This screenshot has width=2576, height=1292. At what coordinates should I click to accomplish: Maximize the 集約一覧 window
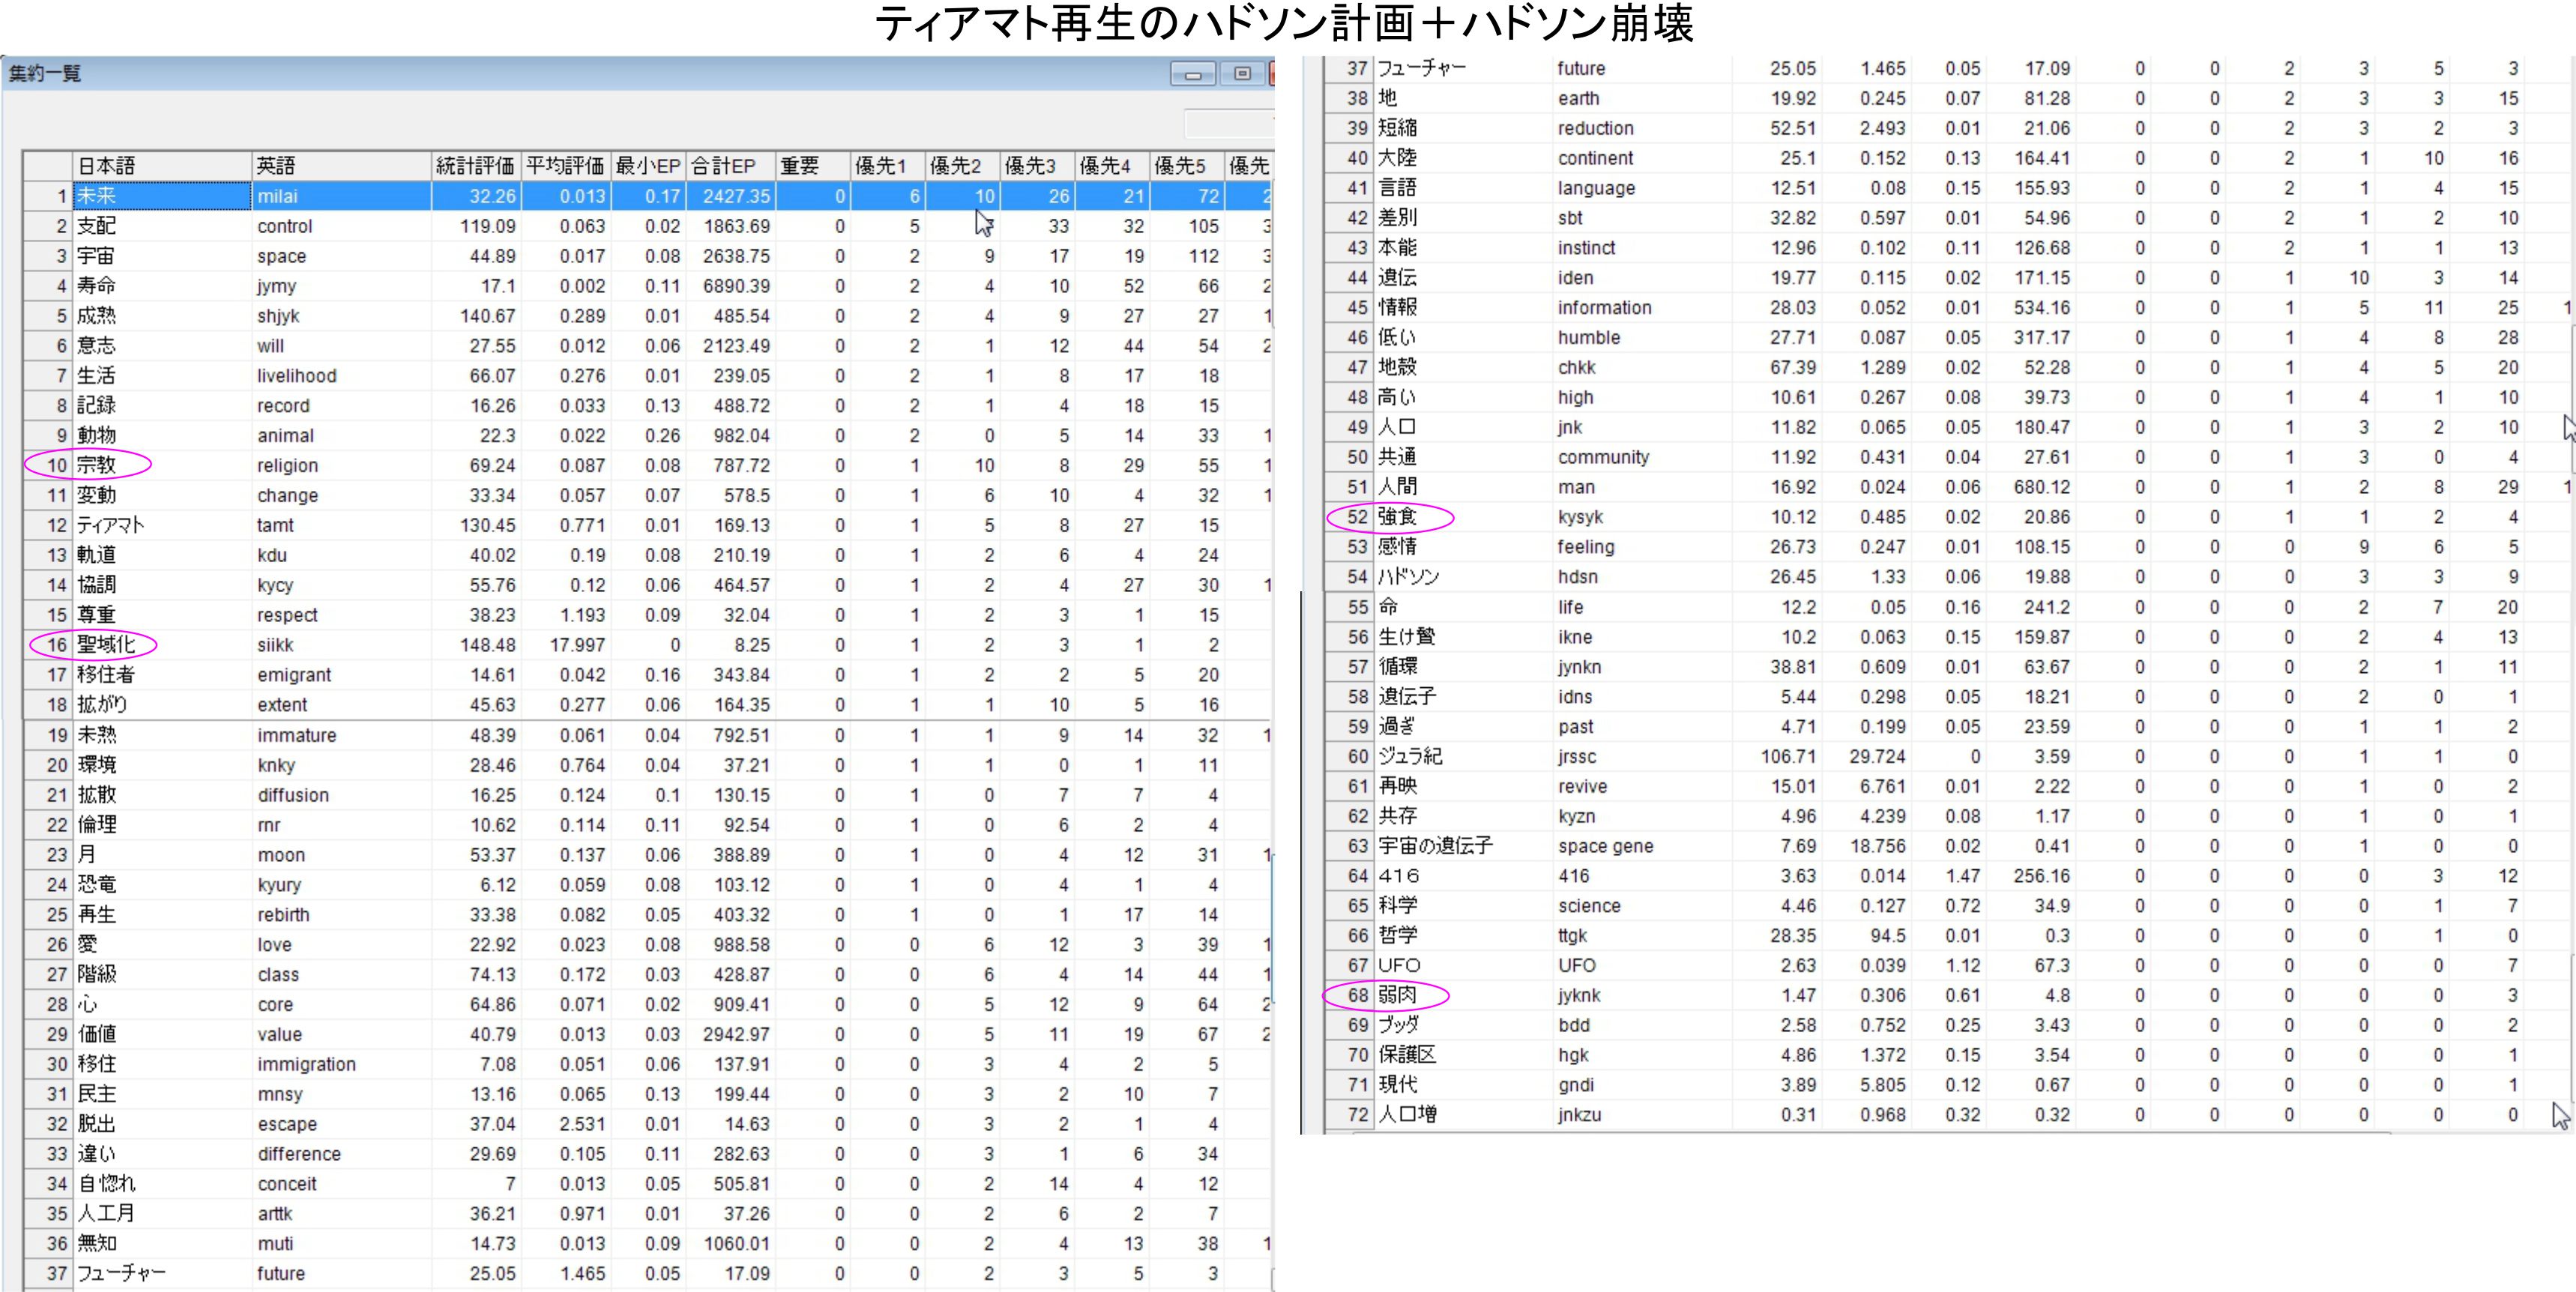click(x=1242, y=74)
